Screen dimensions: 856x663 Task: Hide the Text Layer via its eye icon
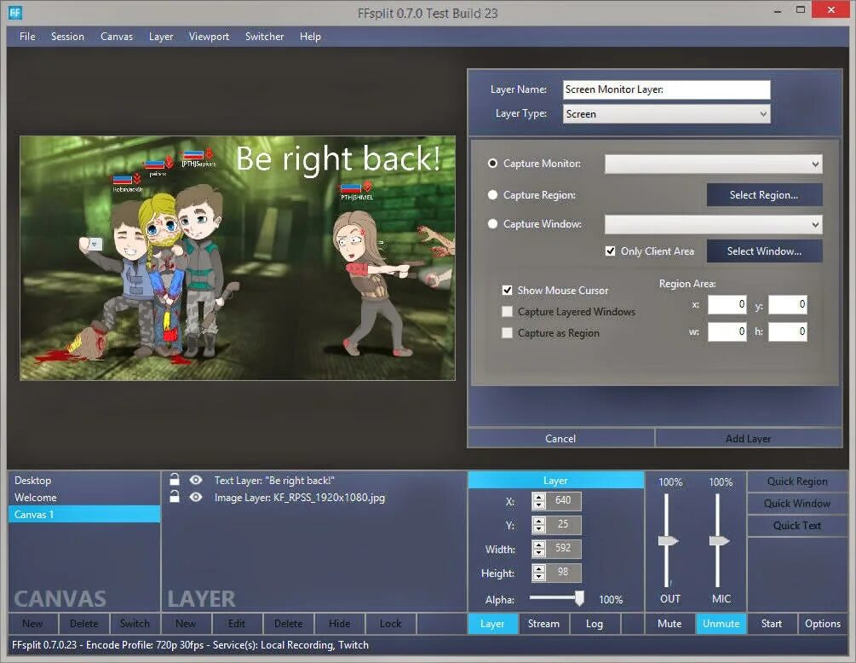[x=195, y=480]
